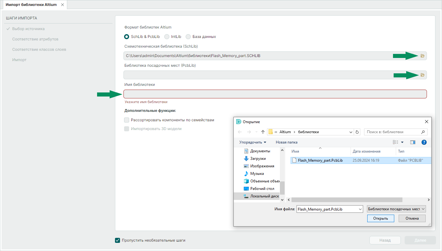Click the view mode icon in file dialog
The width and height of the screenshot is (442, 251).
point(396,142)
